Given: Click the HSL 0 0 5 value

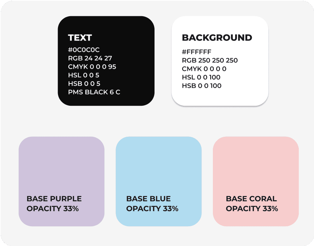Looking at the screenshot, I should tap(83, 75).
